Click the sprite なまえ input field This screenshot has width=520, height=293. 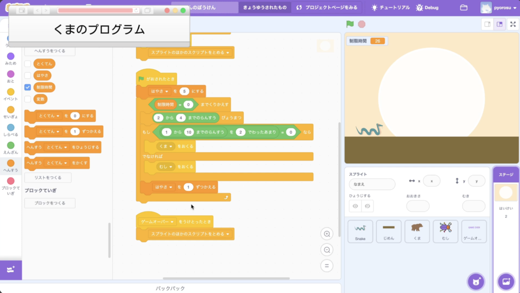pyautogui.click(x=372, y=184)
